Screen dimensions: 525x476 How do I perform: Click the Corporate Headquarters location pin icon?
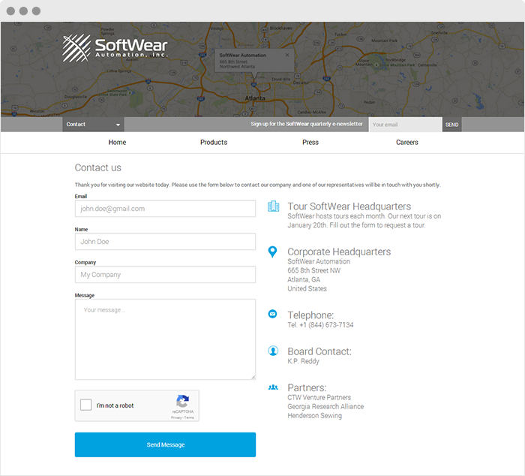click(272, 252)
